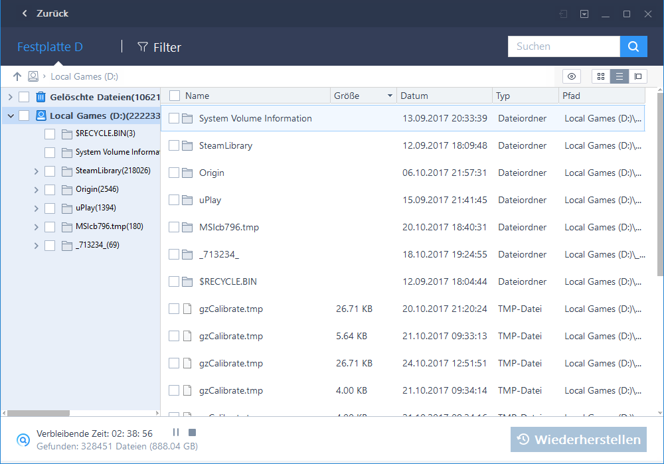Viewport: 664px width, 464px height.
Task: Click the blue search magnifier button
Action: [x=633, y=46]
